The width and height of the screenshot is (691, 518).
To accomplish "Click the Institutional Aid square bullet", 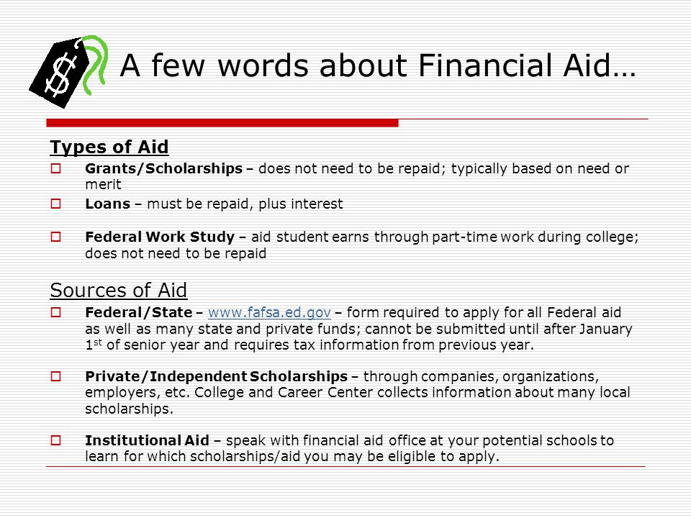I will (55, 440).
